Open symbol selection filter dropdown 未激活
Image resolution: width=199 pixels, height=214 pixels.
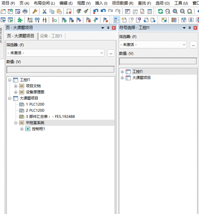tap(153, 45)
